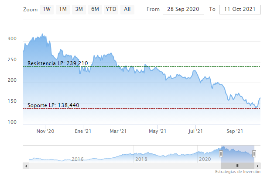Click the Mar '21 axis label
The width and height of the screenshot is (267, 177).
(x=118, y=131)
